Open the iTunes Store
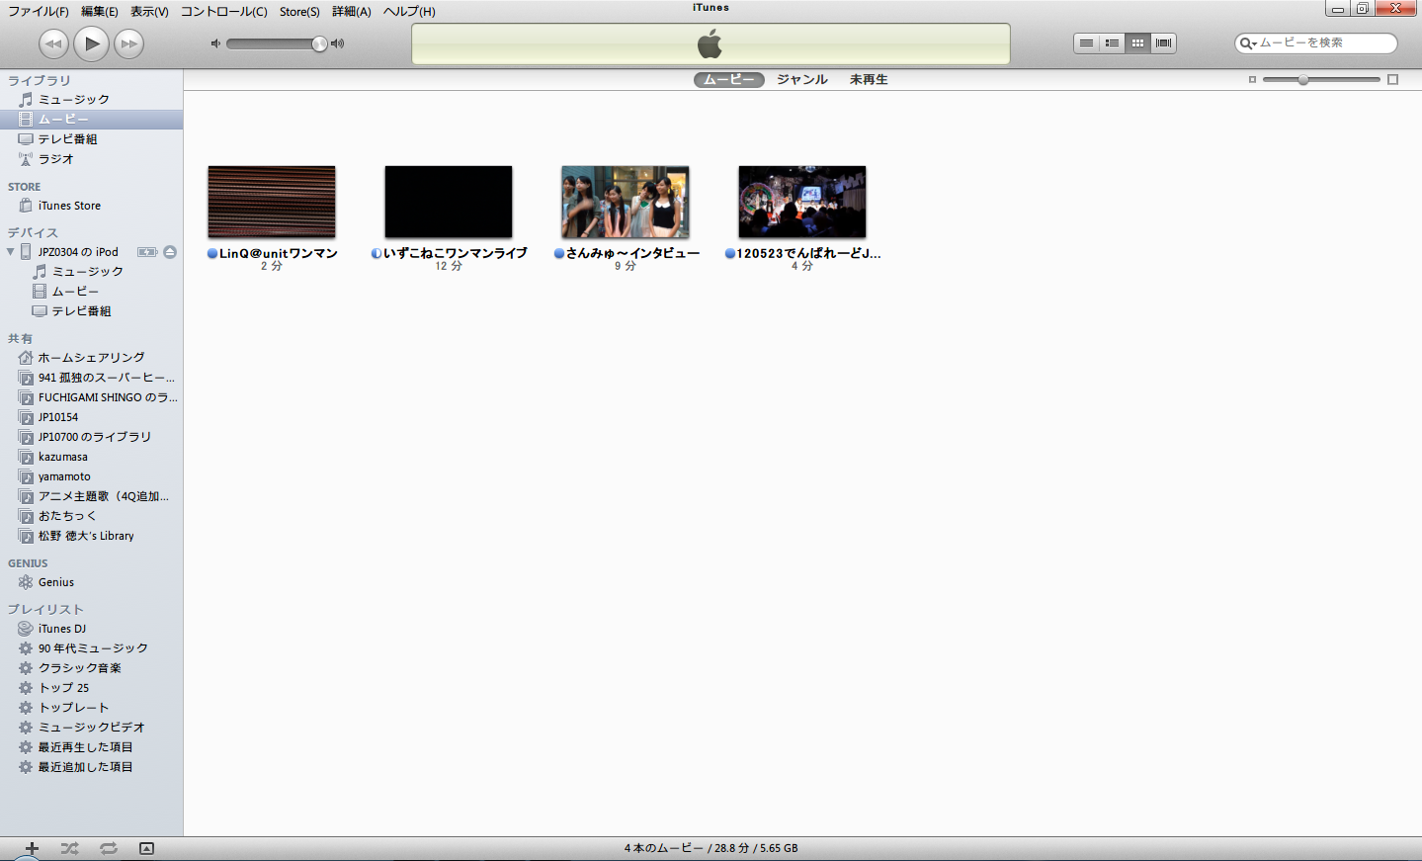The height and width of the screenshot is (861, 1422). [91, 206]
